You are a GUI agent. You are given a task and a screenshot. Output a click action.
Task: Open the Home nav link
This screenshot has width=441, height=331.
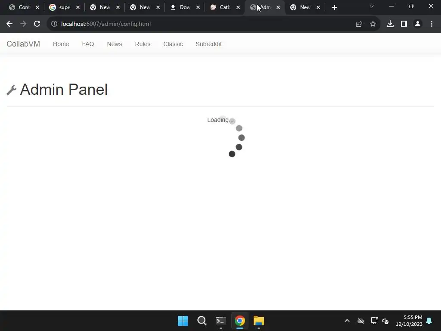tap(61, 44)
